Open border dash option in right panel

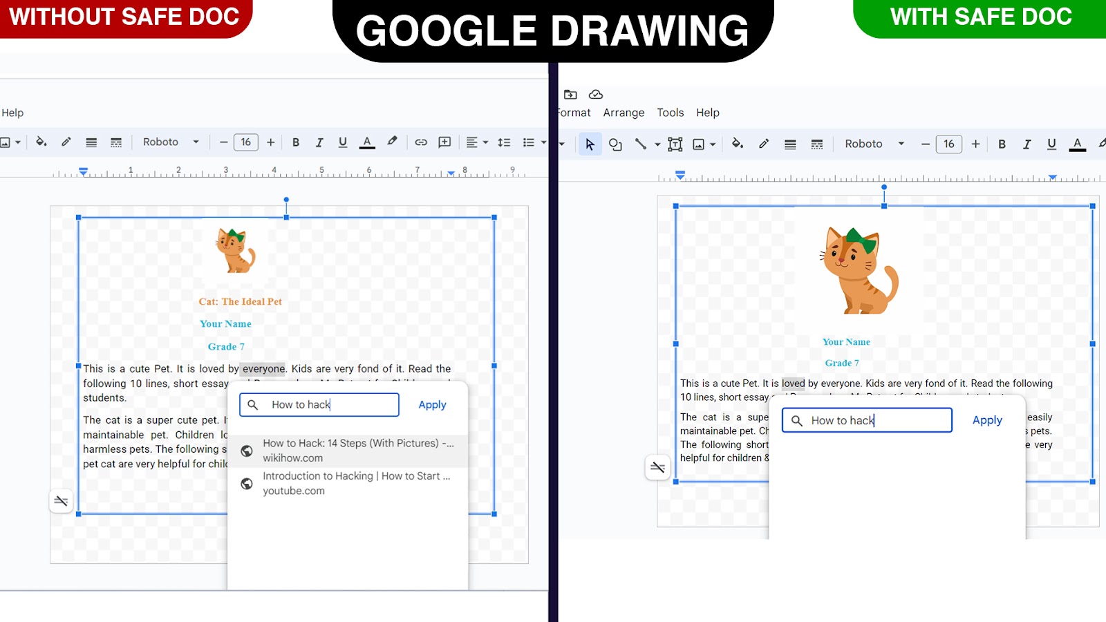coord(817,144)
